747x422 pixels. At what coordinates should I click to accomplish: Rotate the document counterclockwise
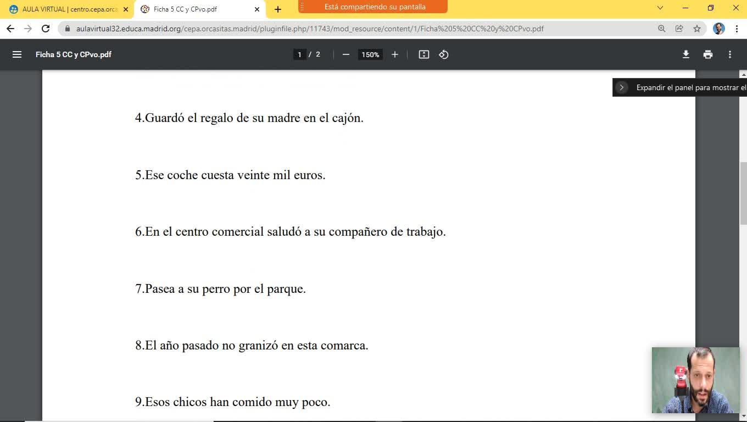444,54
